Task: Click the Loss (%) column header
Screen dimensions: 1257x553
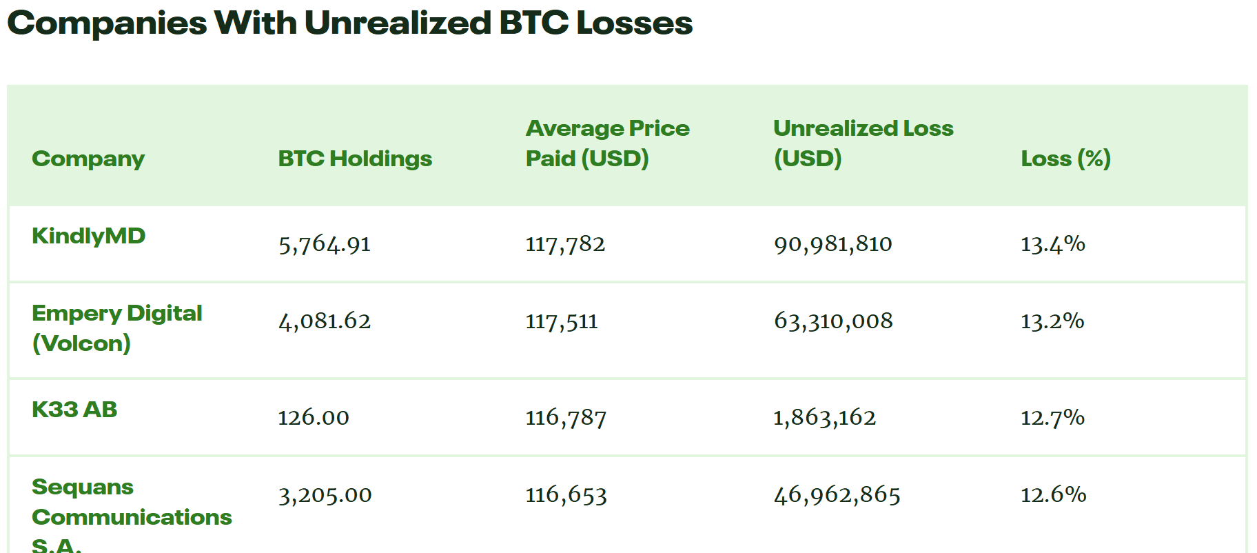Action: click(1065, 159)
